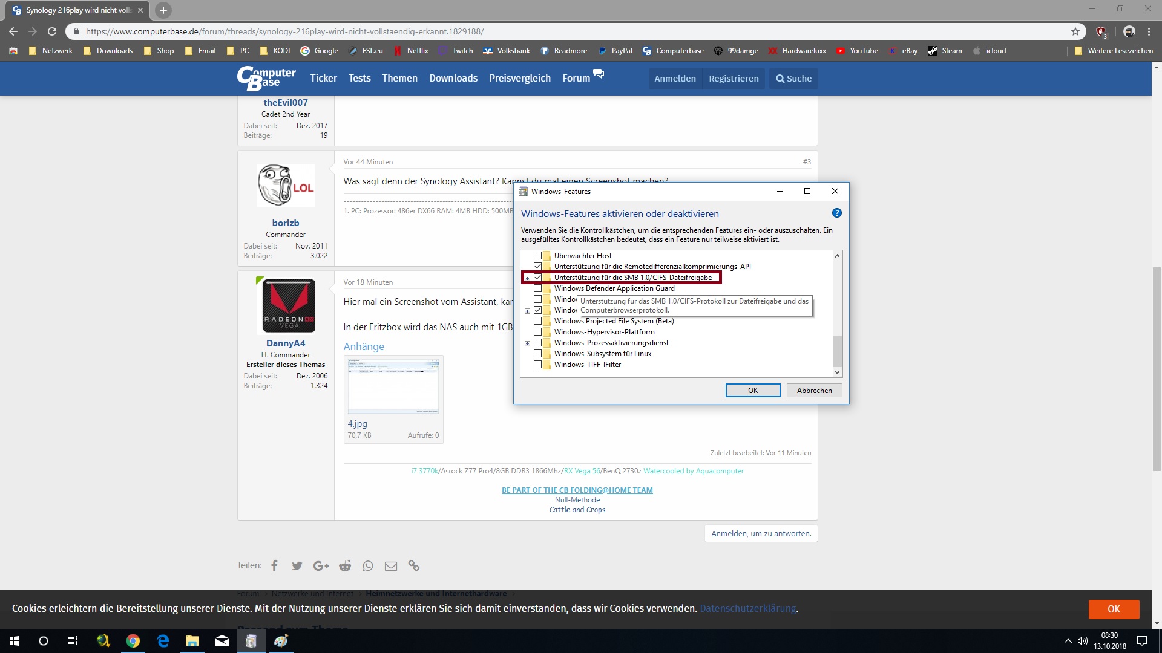Image resolution: width=1162 pixels, height=653 pixels.
Task: Open a new Chrome tab
Action: pos(163,10)
